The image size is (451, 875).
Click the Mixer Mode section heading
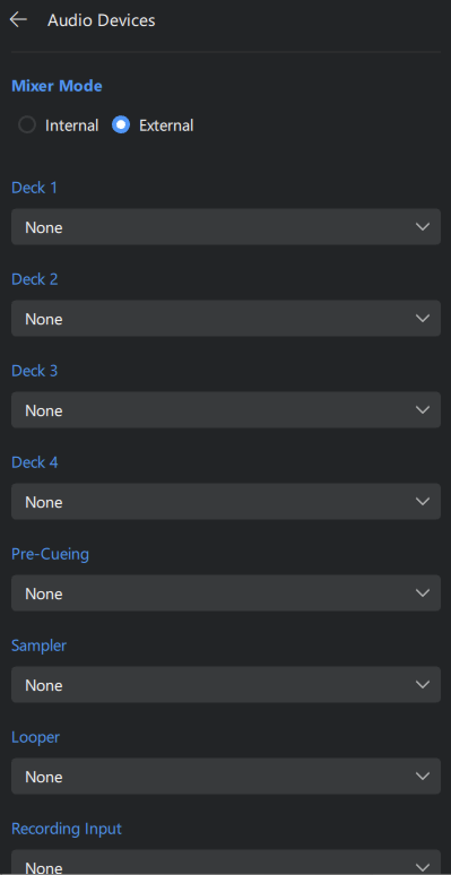pos(57,85)
